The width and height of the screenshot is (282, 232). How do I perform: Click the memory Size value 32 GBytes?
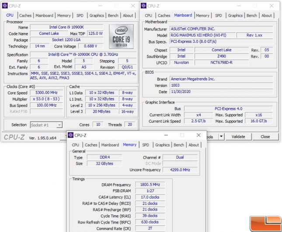(104, 163)
